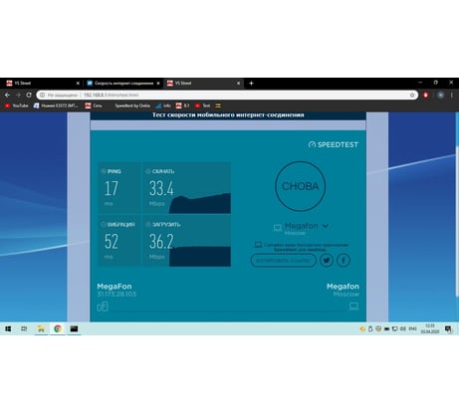Image resolution: width=459 pixels, height=413 pixels.
Task: Bookmark this page with the star icon
Action: click(x=412, y=95)
